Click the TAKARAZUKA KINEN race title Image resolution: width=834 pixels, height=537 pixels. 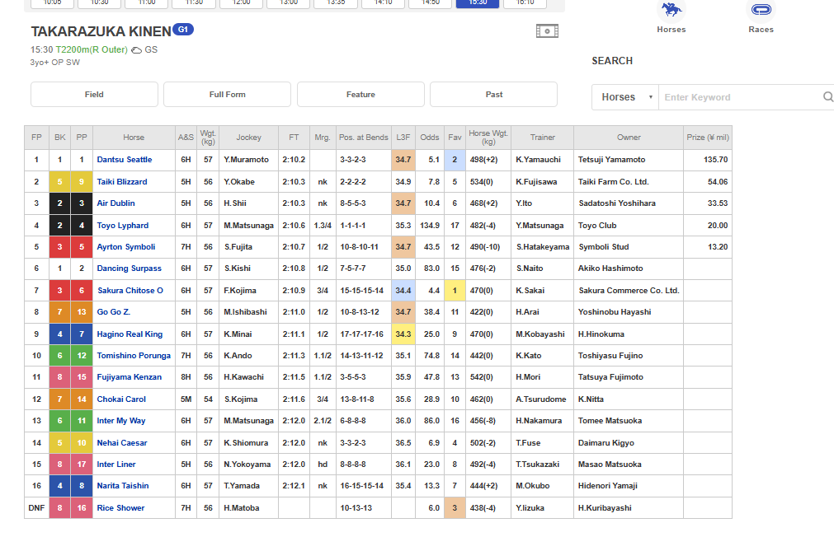coord(101,31)
